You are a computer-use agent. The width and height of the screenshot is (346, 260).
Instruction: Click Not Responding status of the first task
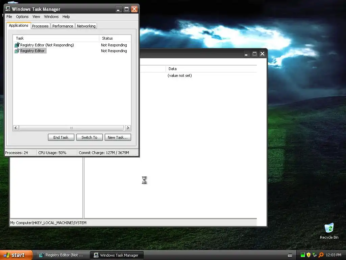pyautogui.click(x=114, y=45)
